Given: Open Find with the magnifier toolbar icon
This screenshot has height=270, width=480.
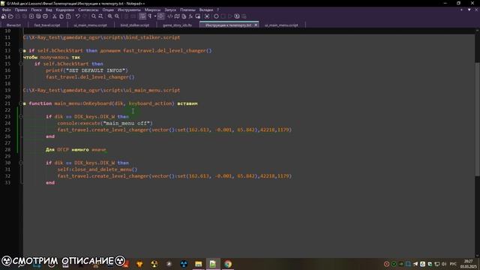Looking at the screenshot, I should point(94,16).
